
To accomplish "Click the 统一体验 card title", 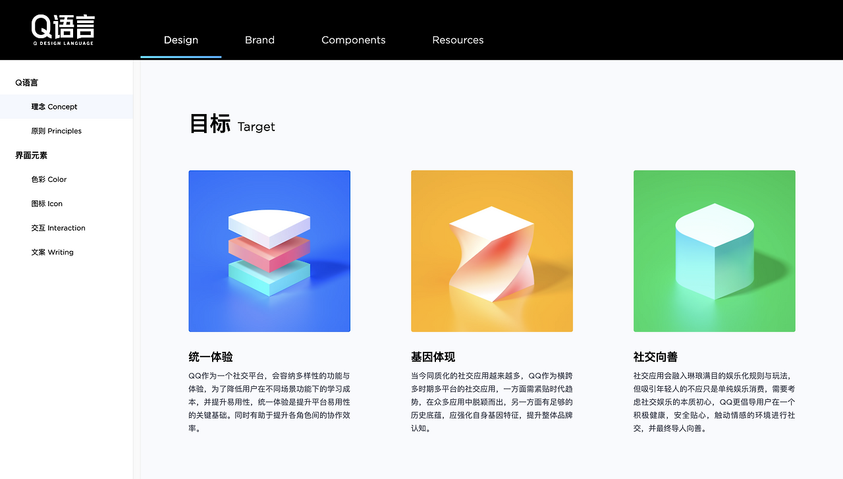I will point(211,357).
